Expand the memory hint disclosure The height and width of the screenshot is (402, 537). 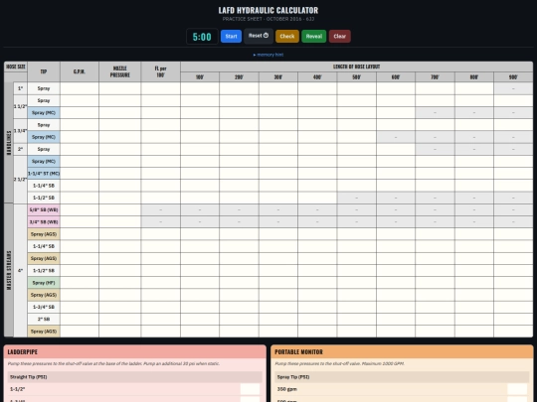point(268,55)
